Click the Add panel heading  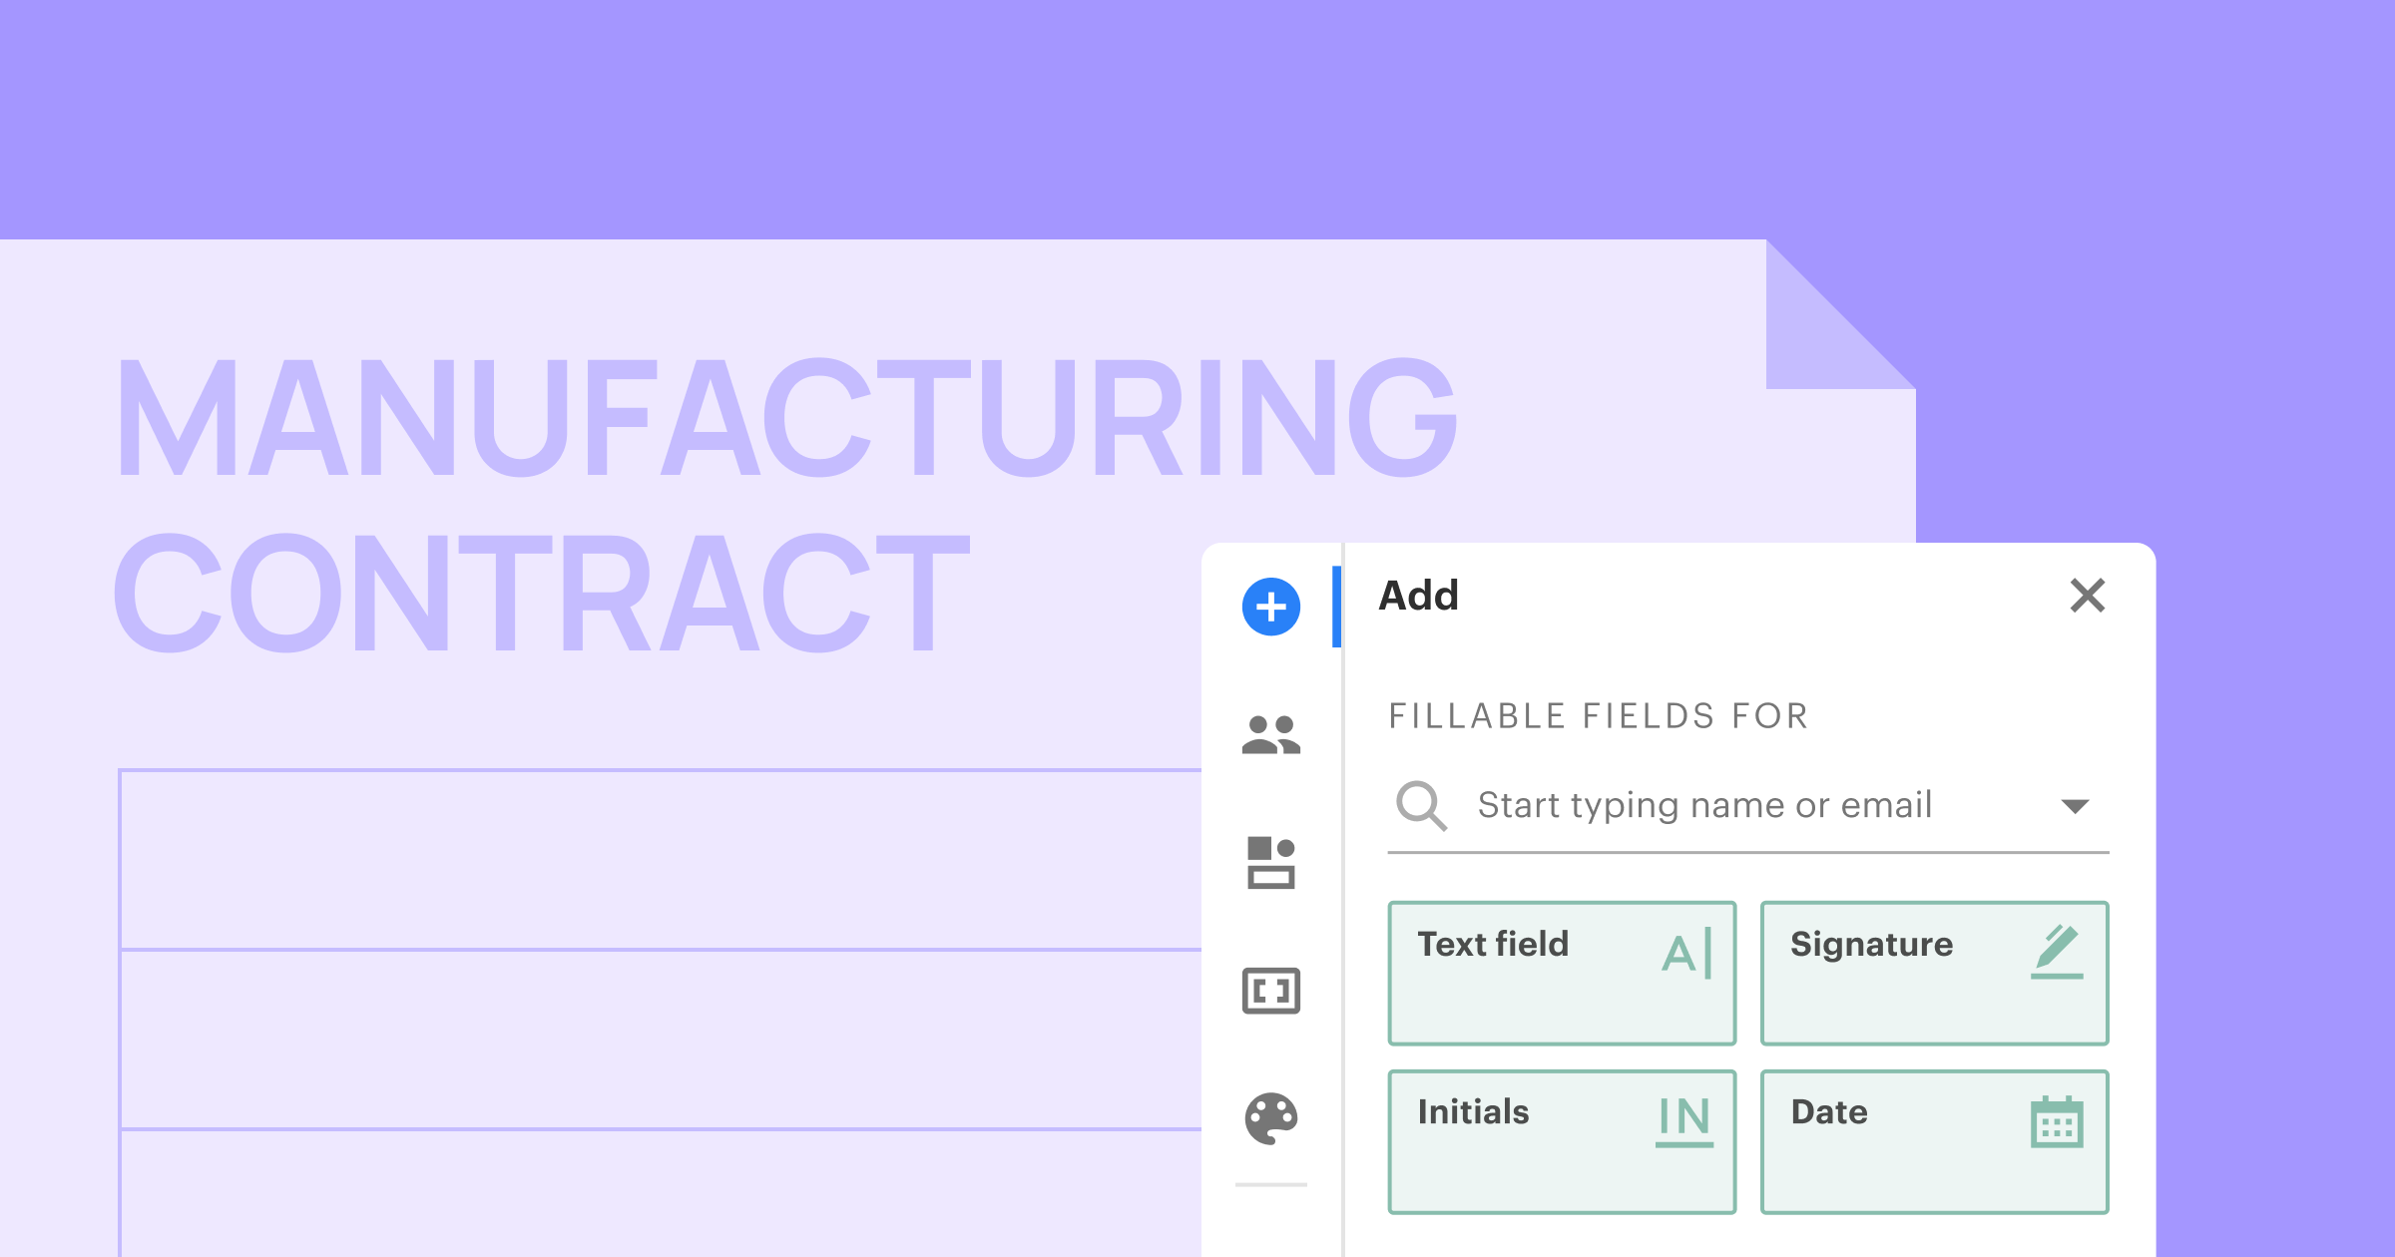coord(1418,596)
